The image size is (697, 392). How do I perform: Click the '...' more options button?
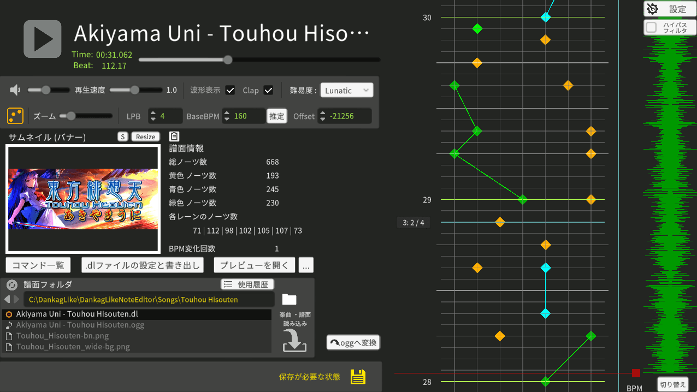[306, 265]
